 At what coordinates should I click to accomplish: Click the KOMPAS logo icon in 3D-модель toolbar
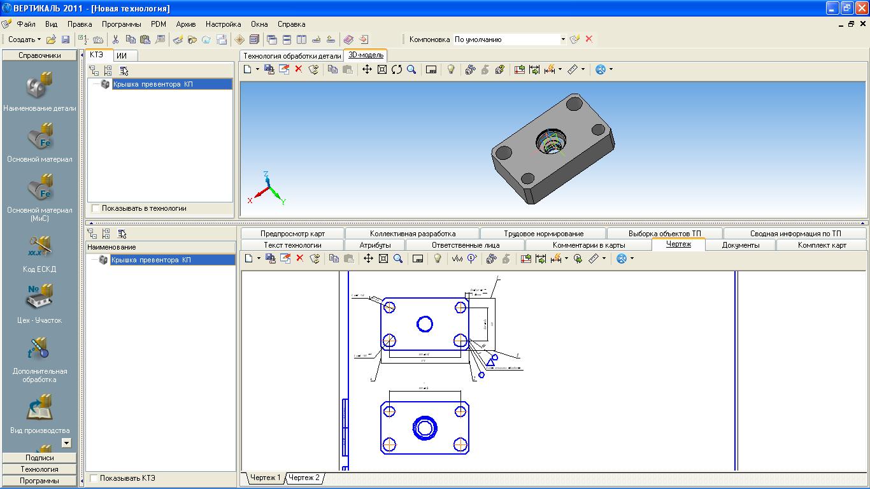point(601,69)
